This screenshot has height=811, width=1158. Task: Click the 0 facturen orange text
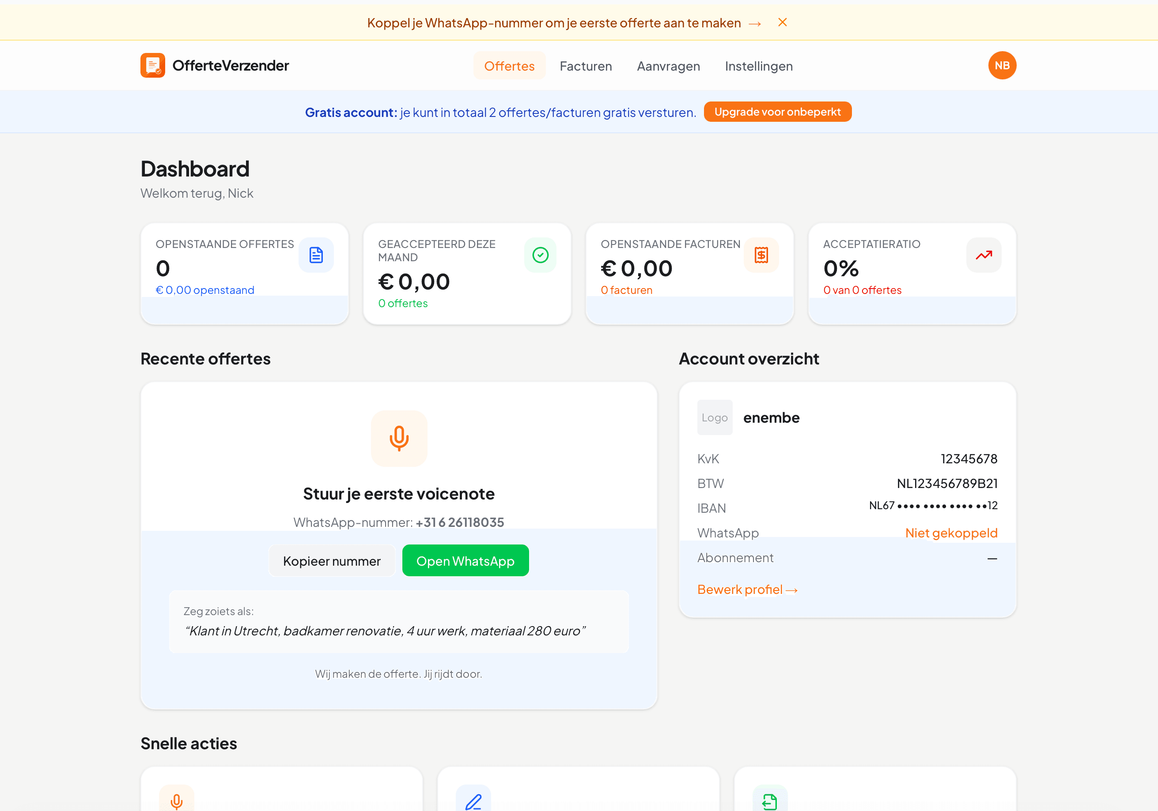tap(626, 290)
